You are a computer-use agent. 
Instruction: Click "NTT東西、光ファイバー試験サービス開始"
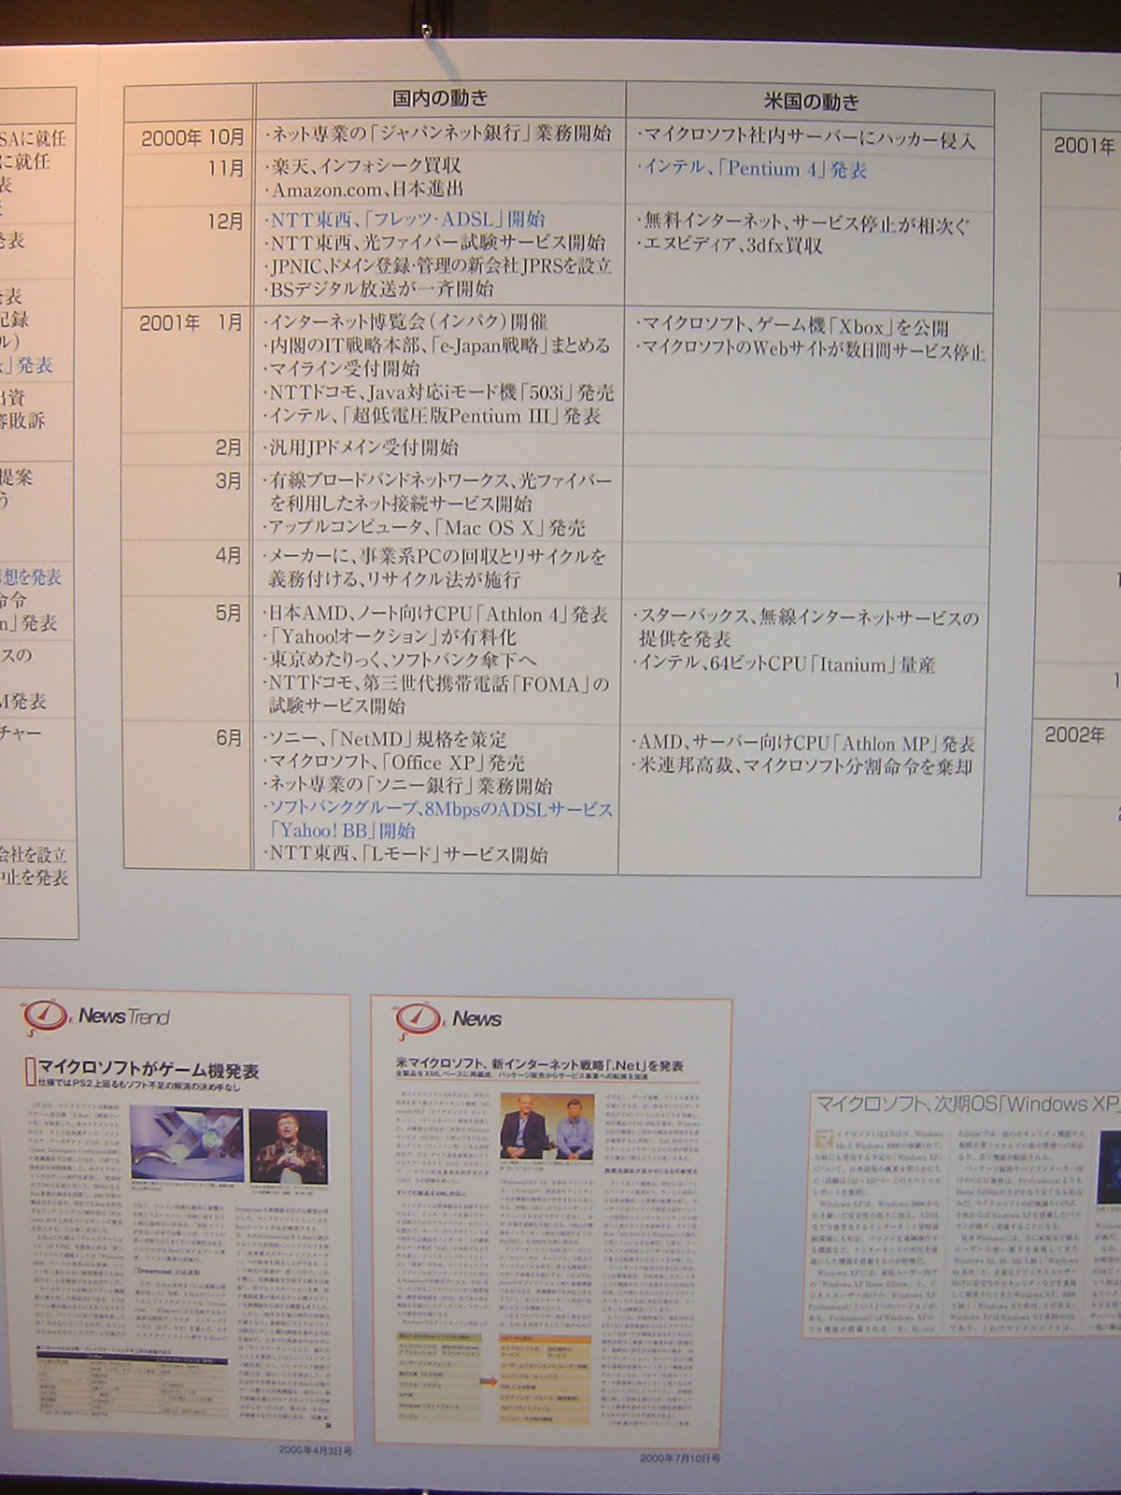(434, 243)
